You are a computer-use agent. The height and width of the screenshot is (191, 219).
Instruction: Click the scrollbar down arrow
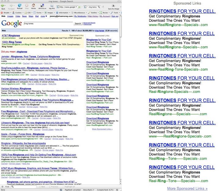[121, 183]
